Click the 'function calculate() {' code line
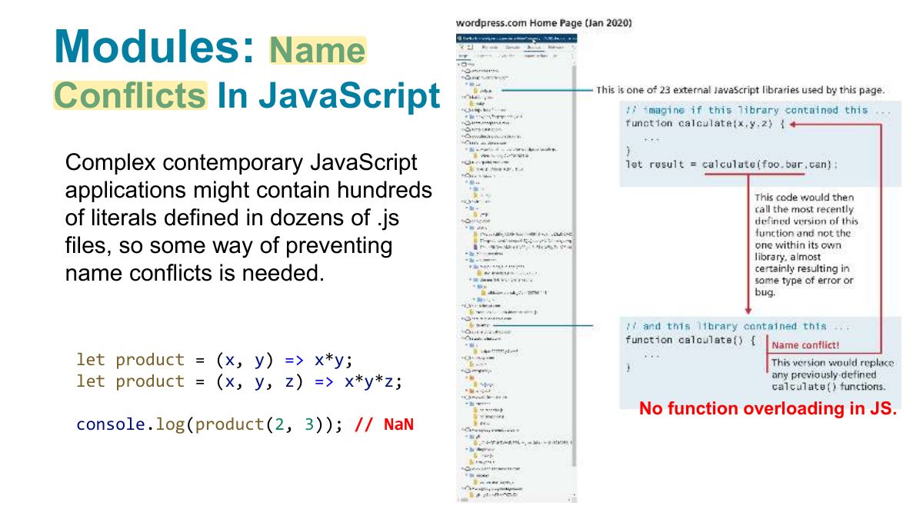 [691, 340]
